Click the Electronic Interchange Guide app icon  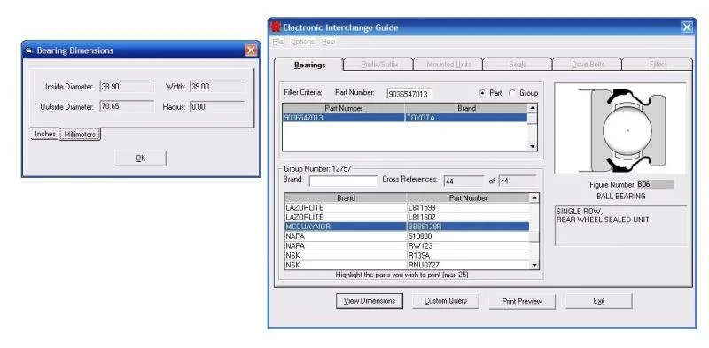276,27
